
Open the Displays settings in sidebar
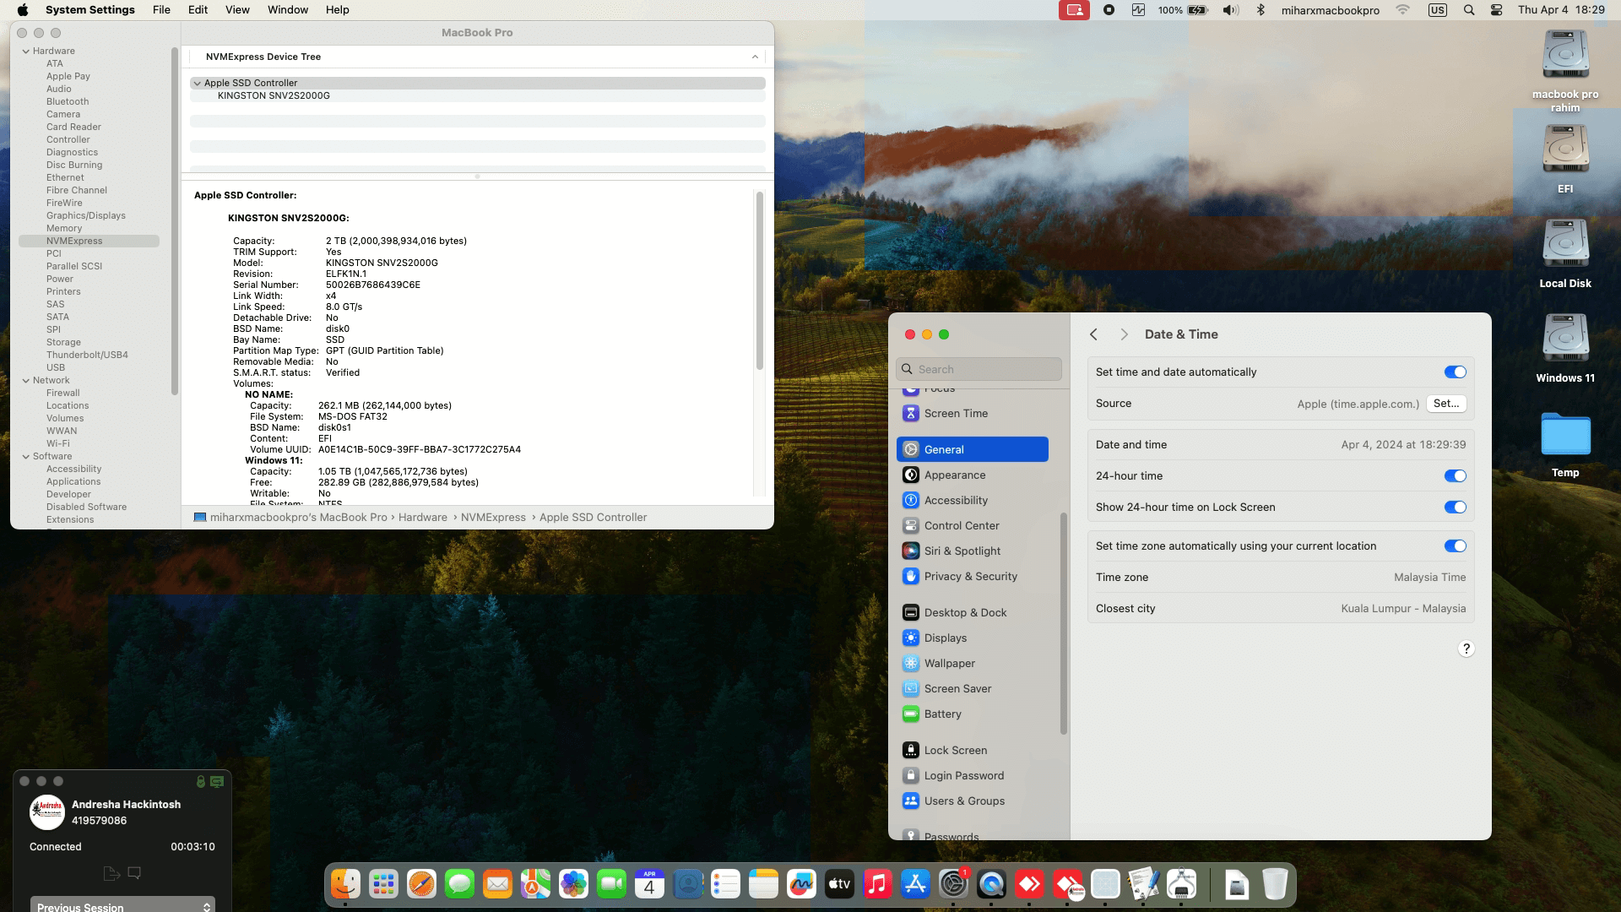point(945,638)
